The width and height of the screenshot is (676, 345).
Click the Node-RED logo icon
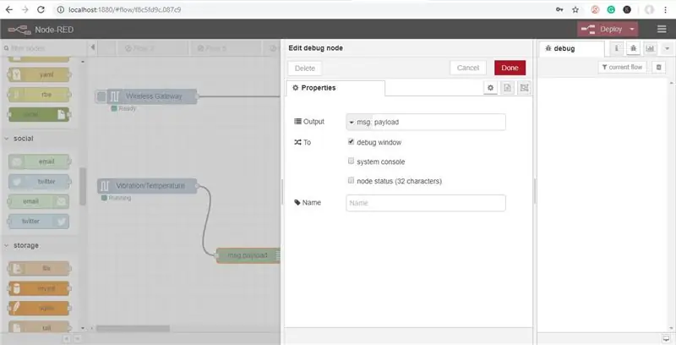(19, 30)
